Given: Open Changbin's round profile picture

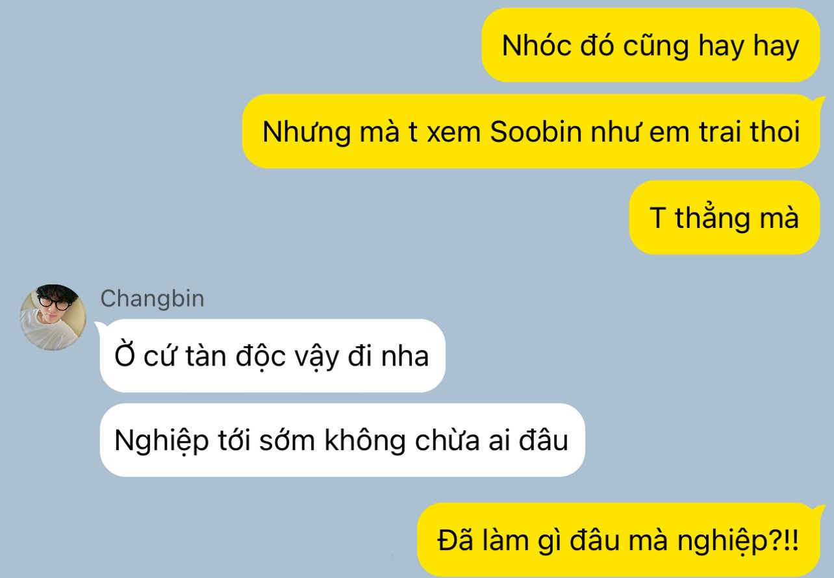Looking at the screenshot, I should coord(54,317).
